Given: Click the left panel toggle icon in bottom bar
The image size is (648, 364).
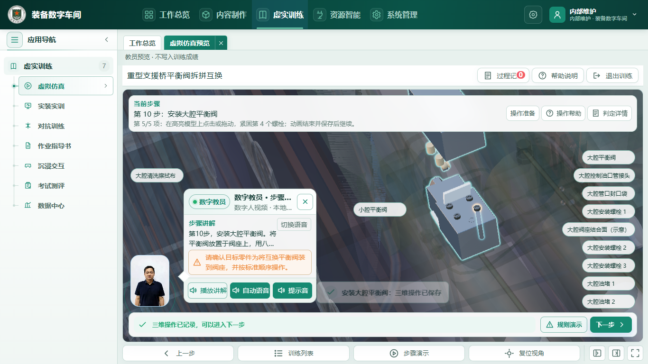Looking at the screenshot, I should click(597, 353).
